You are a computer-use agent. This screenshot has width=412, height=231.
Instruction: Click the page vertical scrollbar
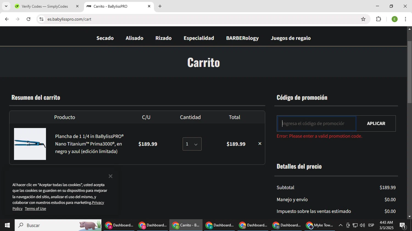pos(409,72)
